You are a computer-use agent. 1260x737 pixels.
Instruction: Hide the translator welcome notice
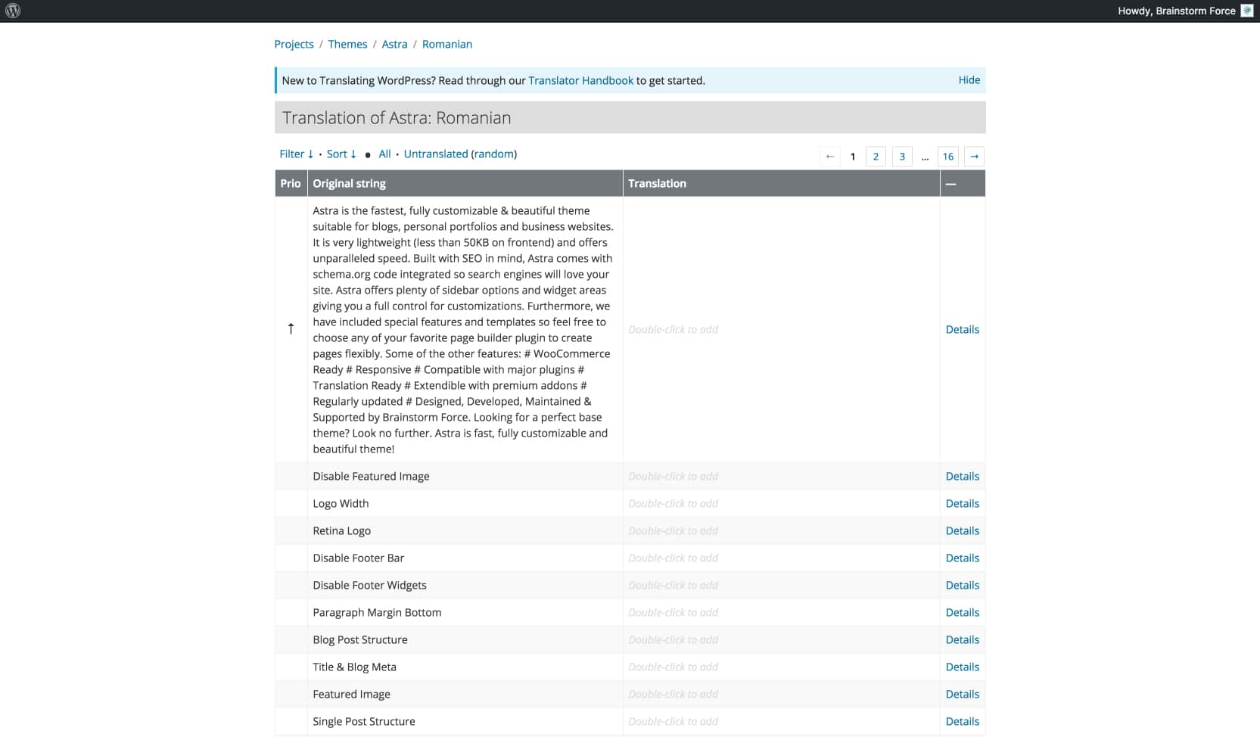pyautogui.click(x=969, y=79)
